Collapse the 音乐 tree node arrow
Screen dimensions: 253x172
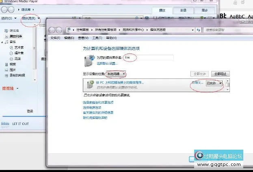tap(2, 42)
